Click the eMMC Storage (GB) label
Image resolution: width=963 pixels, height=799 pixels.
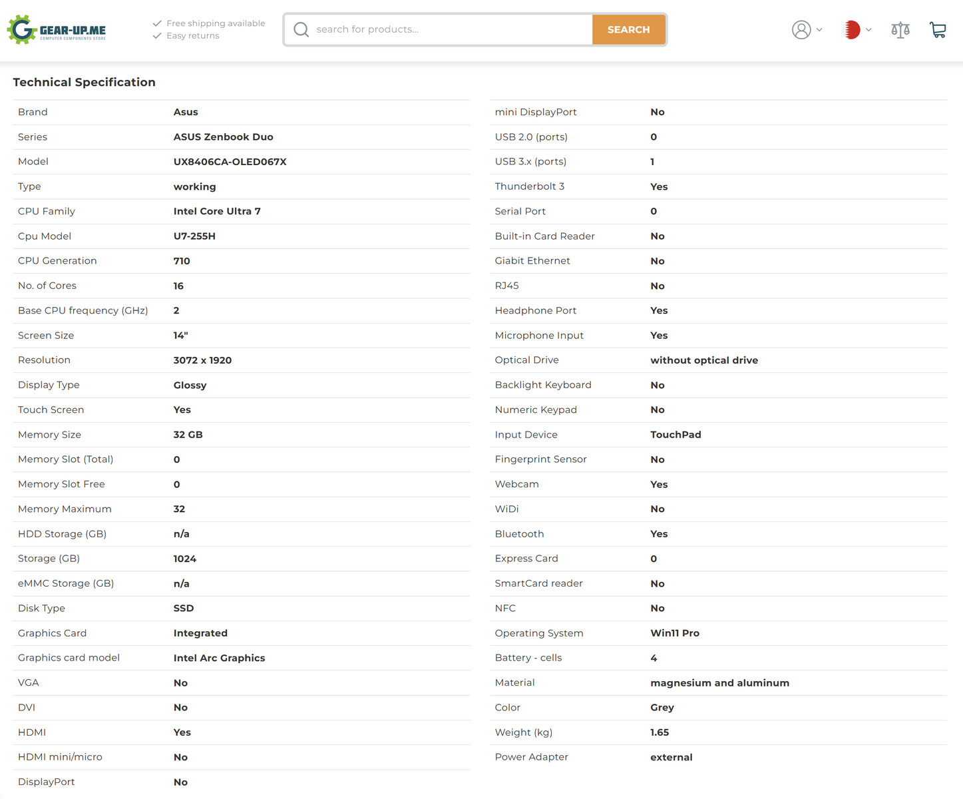pyautogui.click(x=66, y=583)
